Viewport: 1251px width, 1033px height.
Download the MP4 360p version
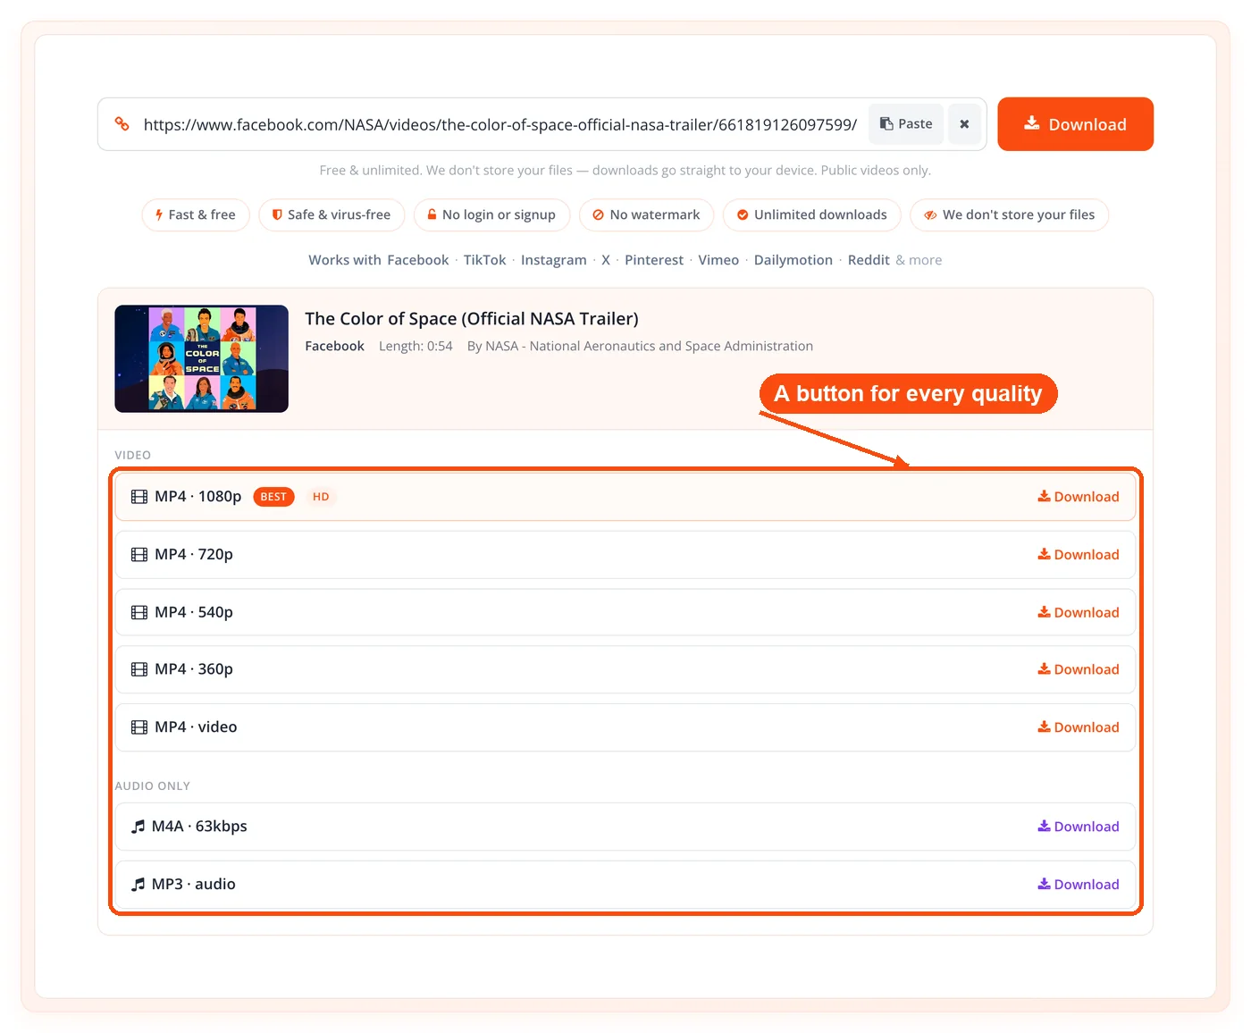(1079, 669)
